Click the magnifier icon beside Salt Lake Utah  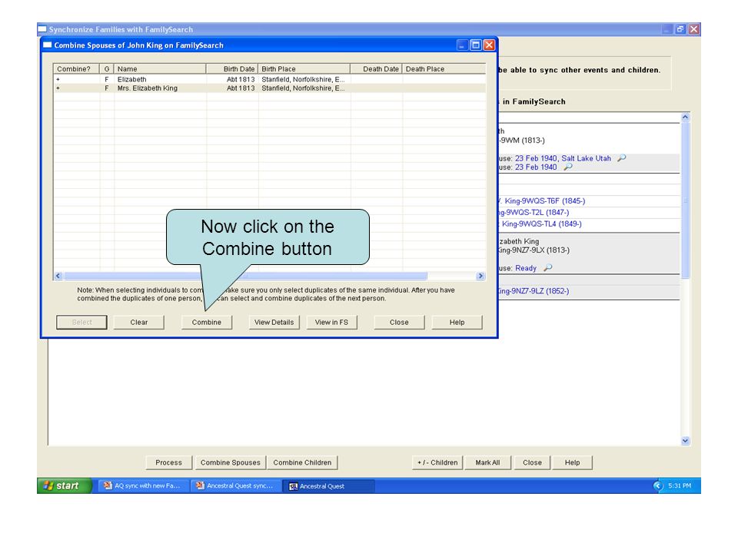pyautogui.click(x=622, y=158)
